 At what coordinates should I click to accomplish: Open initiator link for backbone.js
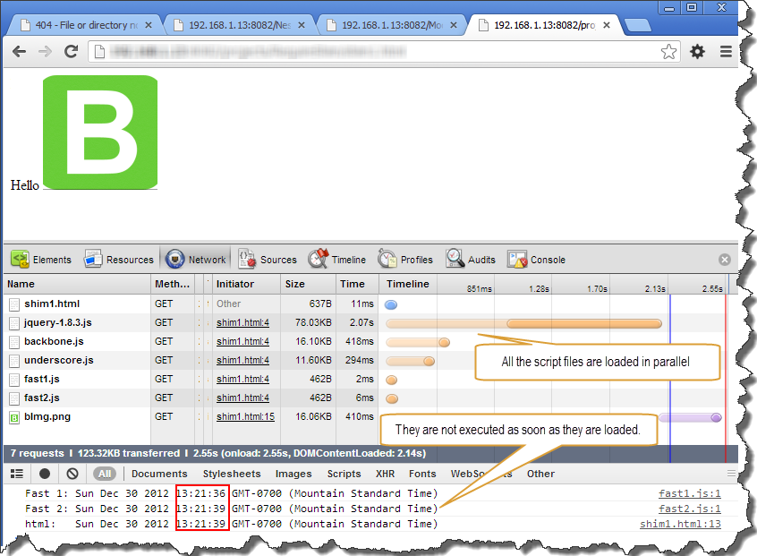[x=242, y=341]
